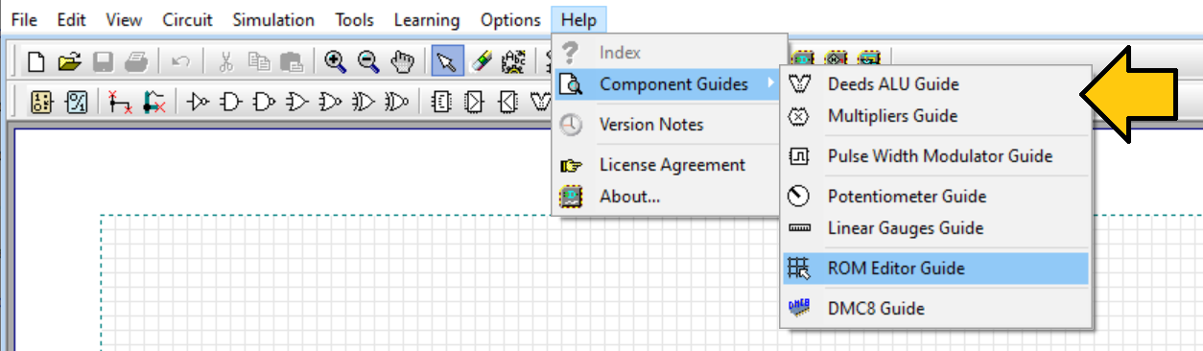Click an empty spot on the grid canvas
This screenshot has width=1203, height=351.
[384, 288]
